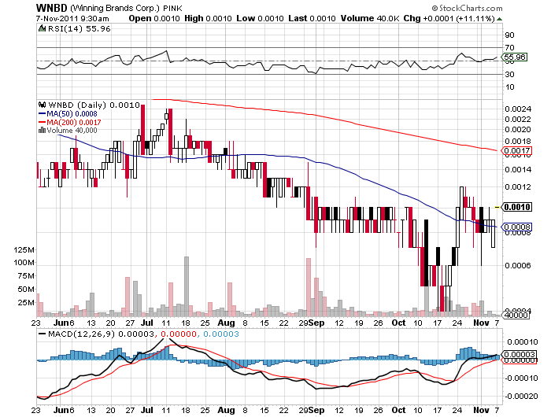
Task: Click the date 7-Nov-2011 9:30am
Action: coord(72,19)
